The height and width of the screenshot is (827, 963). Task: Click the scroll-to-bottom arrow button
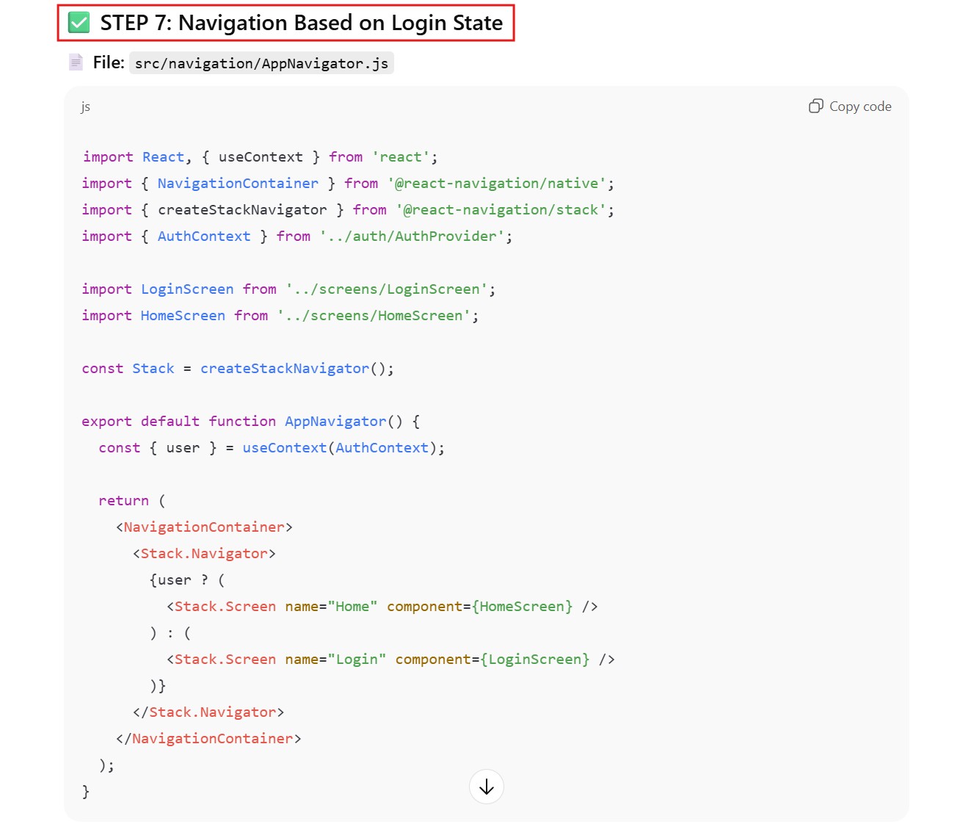click(486, 787)
